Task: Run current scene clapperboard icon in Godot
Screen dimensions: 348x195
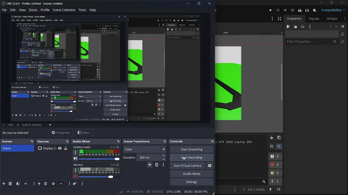Action: click(x=300, y=10)
